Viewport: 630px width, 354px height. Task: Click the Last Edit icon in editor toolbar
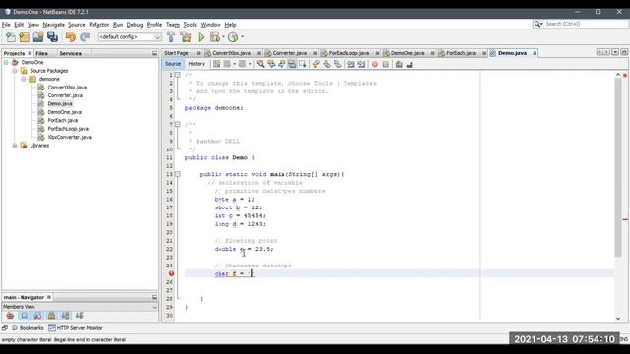coord(217,64)
